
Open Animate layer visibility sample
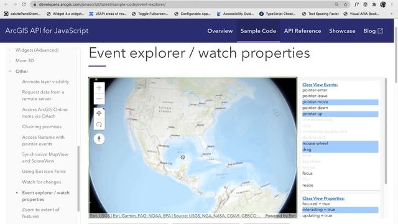coord(45,82)
